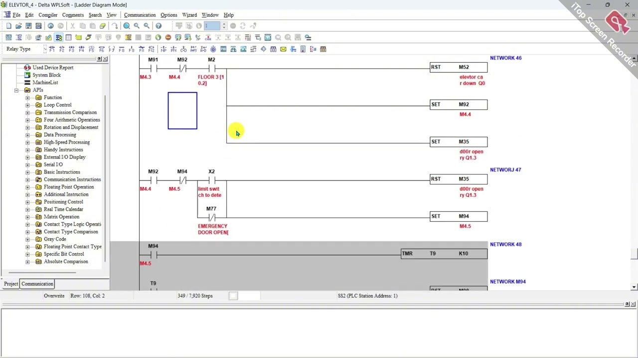Screen dimensions: 638x358
Task: Select the F12 relay type icon
Action: 152,49
